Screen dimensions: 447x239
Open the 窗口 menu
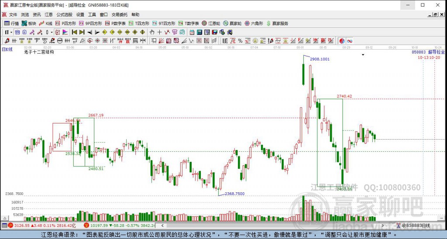click(104, 14)
